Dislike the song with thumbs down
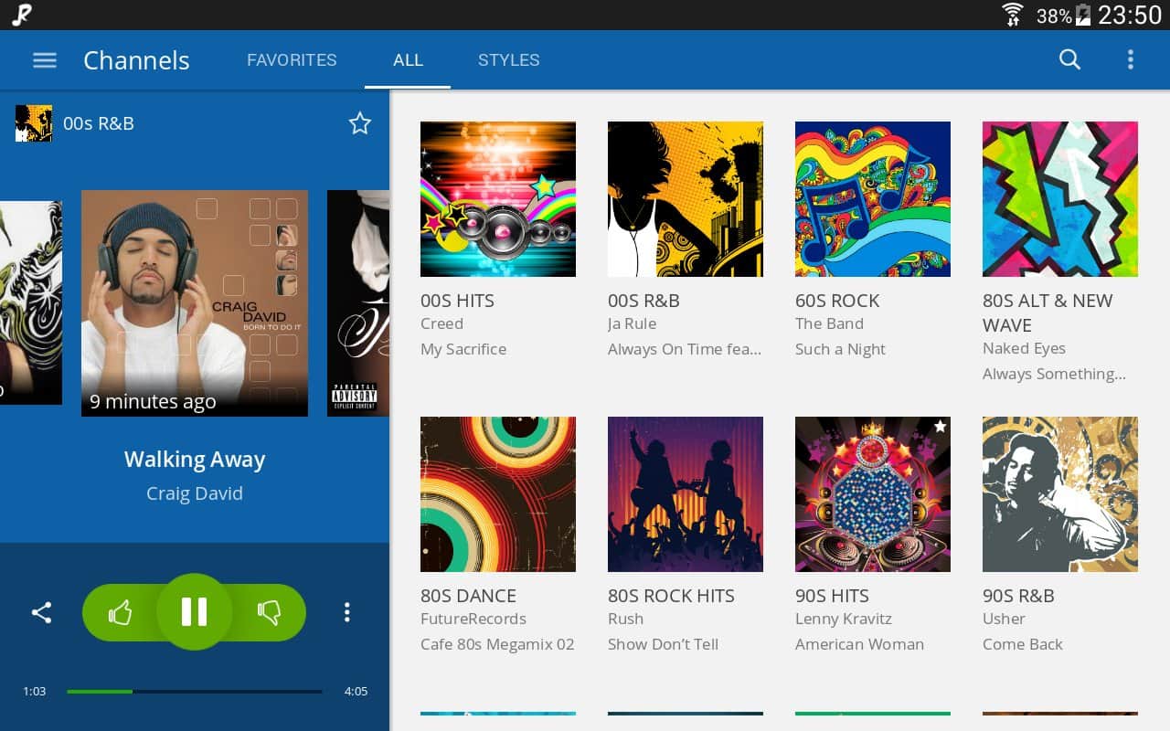Screen dimensions: 1170x731 click(x=269, y=612)
